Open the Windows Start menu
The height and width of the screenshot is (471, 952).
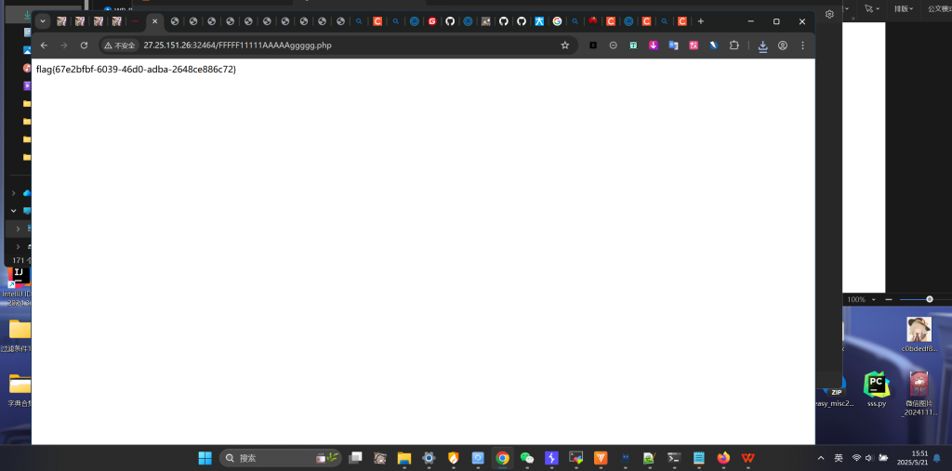205,458
